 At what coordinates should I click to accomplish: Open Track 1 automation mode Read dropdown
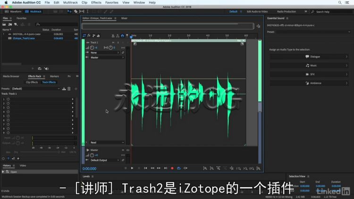(x=107, y=142)
